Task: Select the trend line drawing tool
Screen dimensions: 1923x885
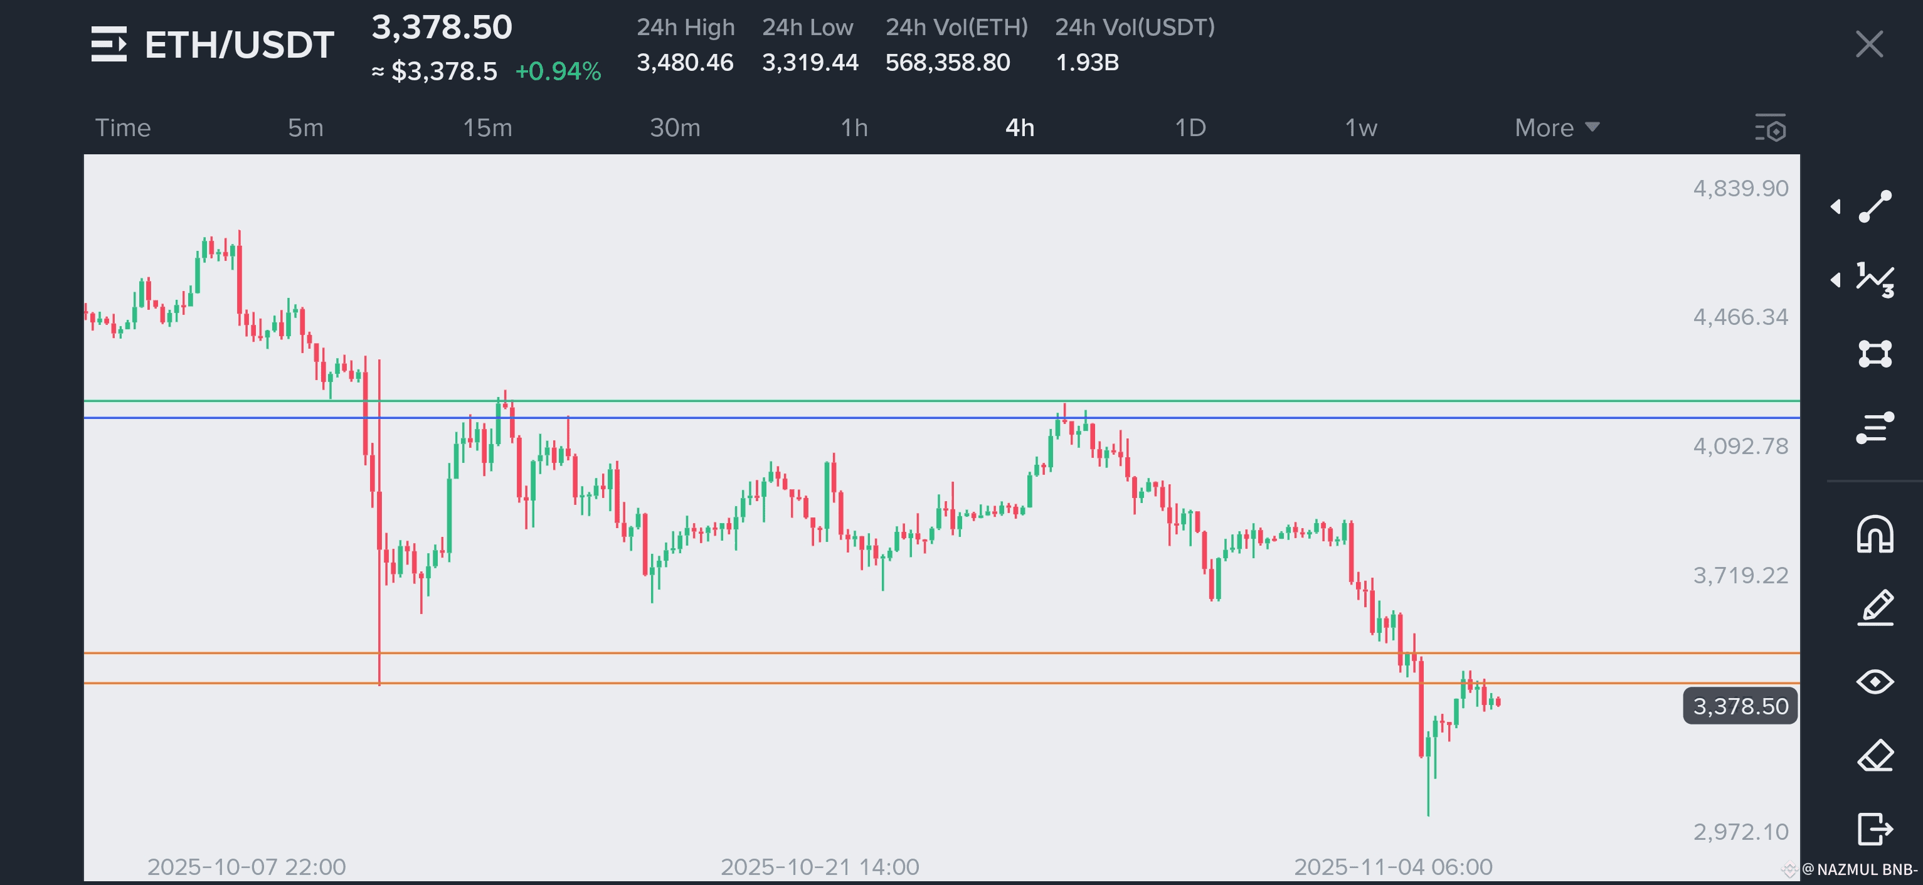Action: [1875, 207]
